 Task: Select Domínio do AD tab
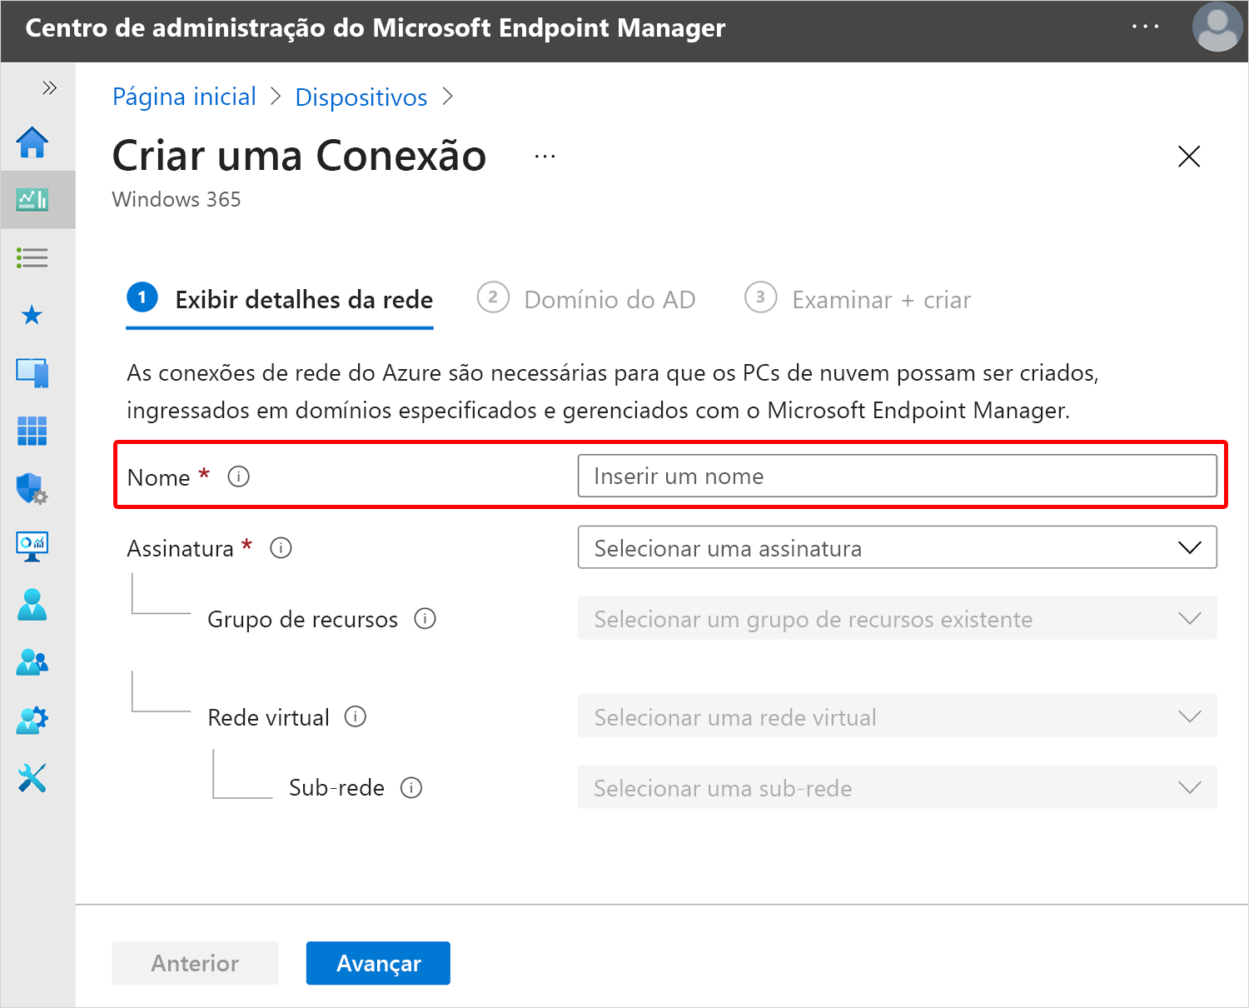586,299
